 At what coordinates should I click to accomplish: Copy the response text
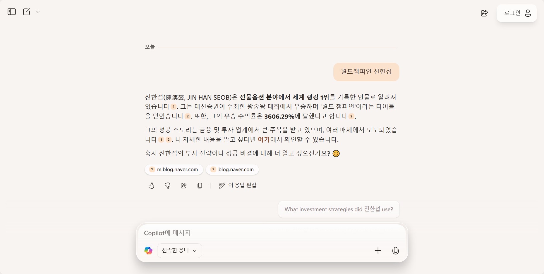pos(200,185)
